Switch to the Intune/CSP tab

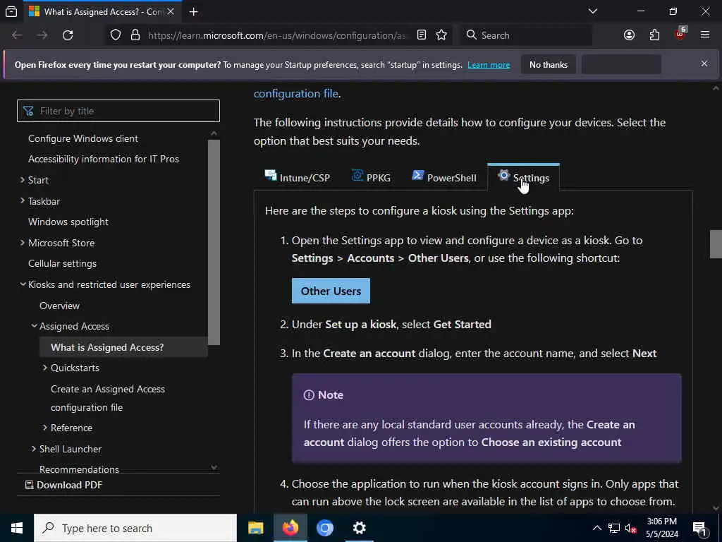coord(298,177)
